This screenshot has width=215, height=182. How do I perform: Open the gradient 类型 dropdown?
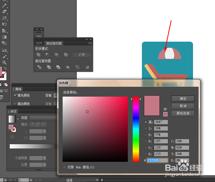(x=43, y=118)
